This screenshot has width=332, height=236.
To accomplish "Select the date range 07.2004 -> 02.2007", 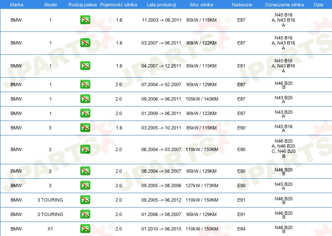I will [161, 84].
